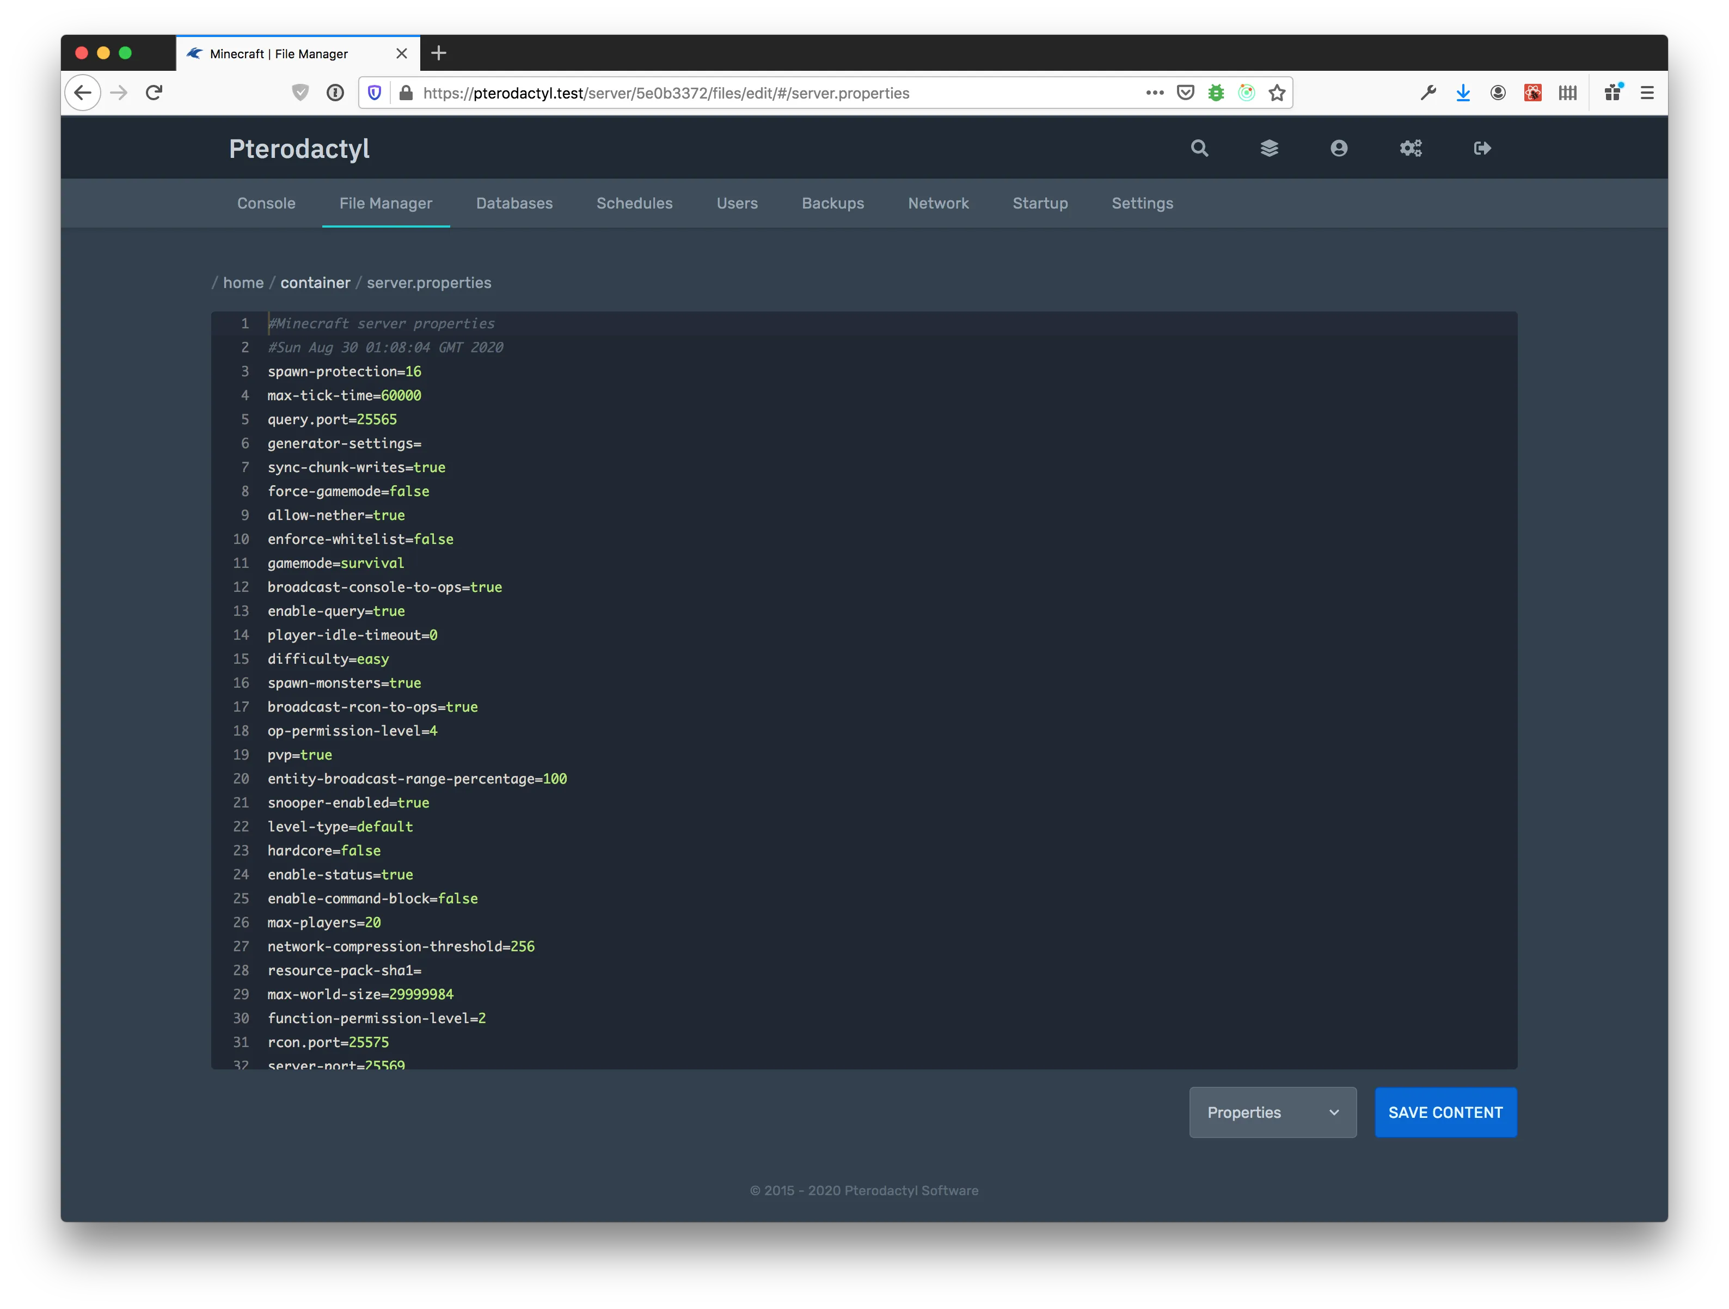Image resolution: width=1729 pixels, height=1309 pixels.
Task: Open the React DevTools extension icon
Action: [1531, 92]
